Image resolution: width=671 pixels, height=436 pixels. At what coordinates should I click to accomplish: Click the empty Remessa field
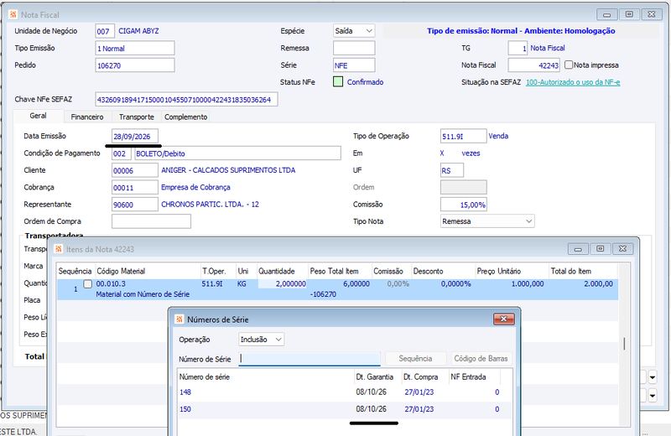point(354,48)
